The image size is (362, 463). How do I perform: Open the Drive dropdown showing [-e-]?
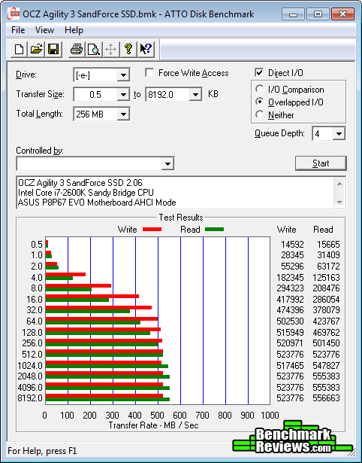pyautogui.click(x=123, y=75)
